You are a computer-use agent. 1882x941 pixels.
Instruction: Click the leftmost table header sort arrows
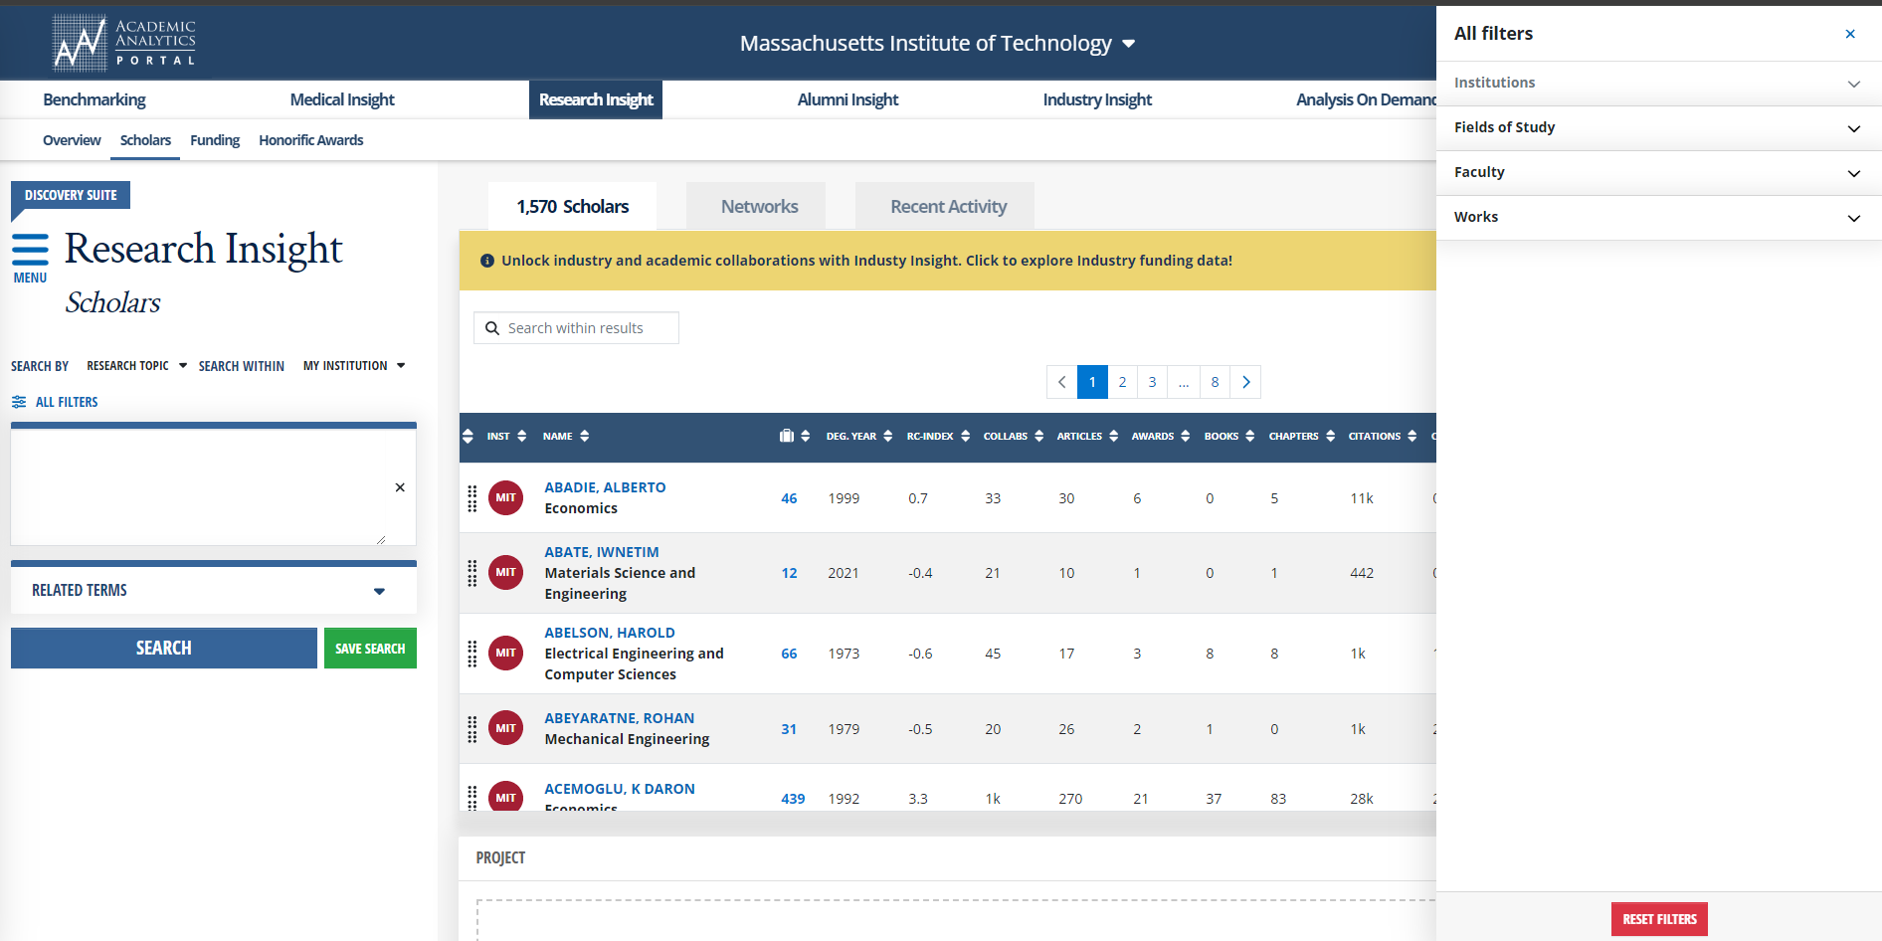[468, 436]
